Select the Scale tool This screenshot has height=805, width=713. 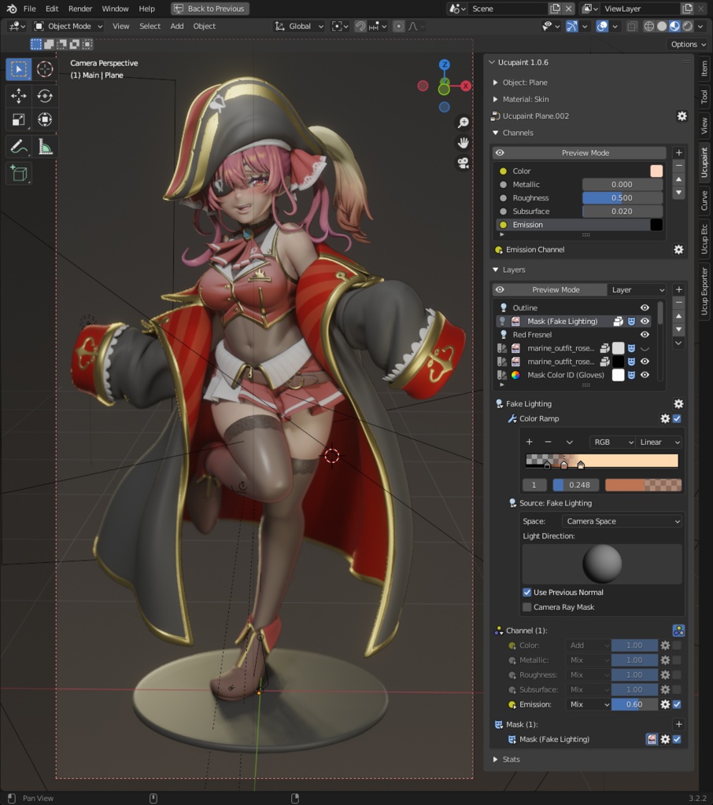(x=19, y=119)
